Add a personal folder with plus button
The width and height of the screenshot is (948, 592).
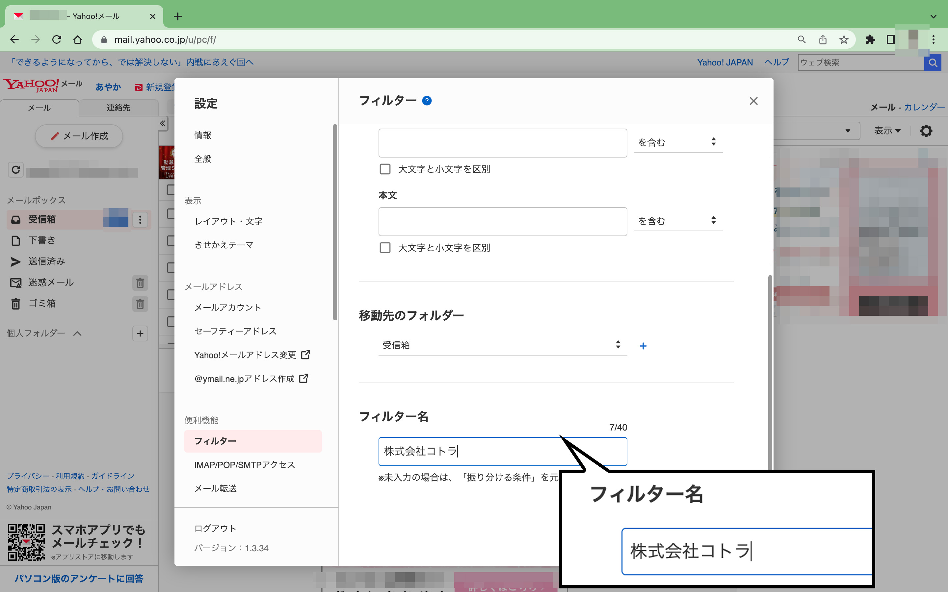[x=140, y=333]
